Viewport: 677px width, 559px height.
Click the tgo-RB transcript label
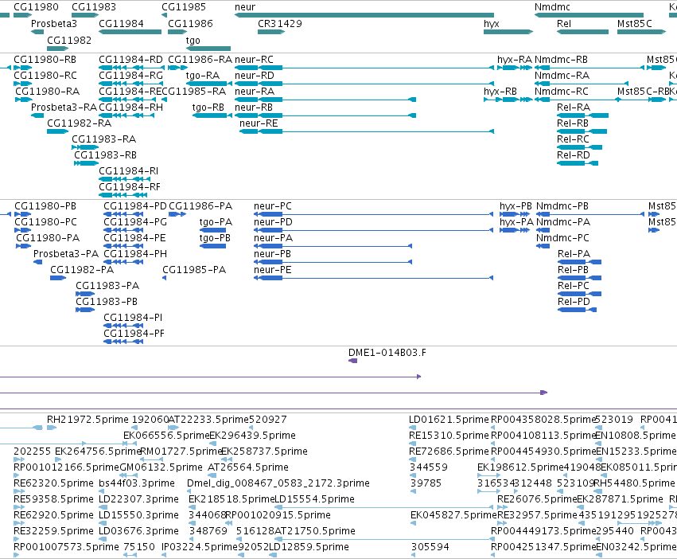coord(208,107)
